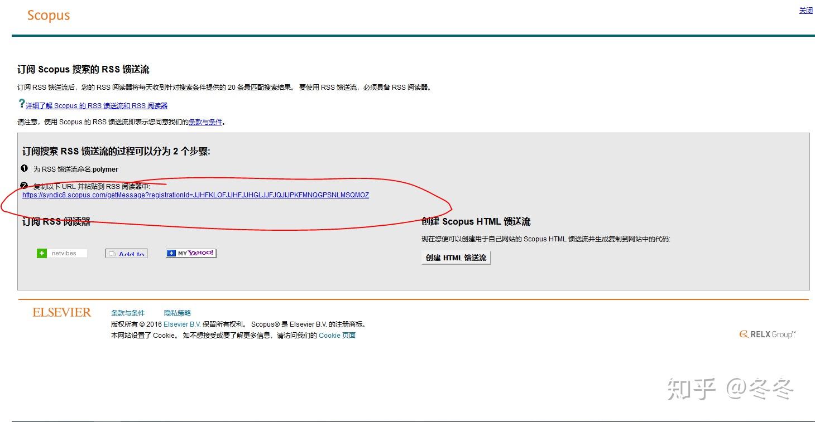Open the RSS feeds help question mark icon
This screenshot has width=815, height=422.
21,104
